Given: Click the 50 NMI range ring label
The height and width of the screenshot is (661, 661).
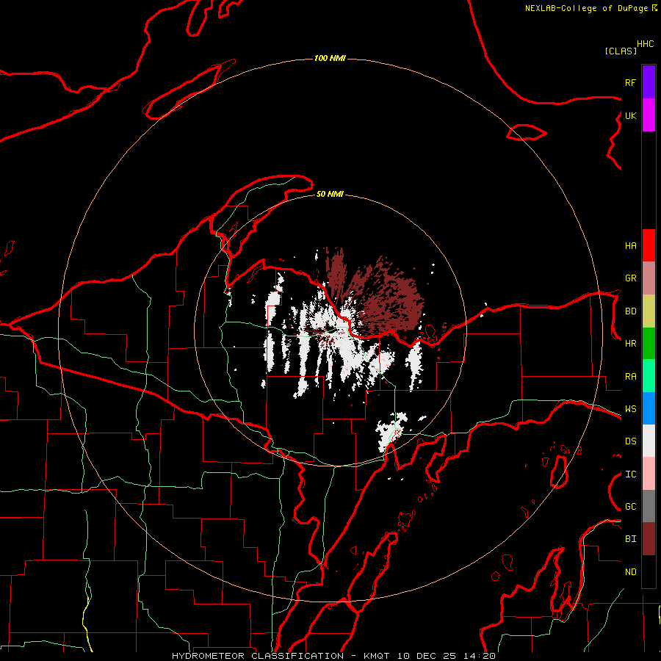Looking at the screenshot, I should [330, 194].
